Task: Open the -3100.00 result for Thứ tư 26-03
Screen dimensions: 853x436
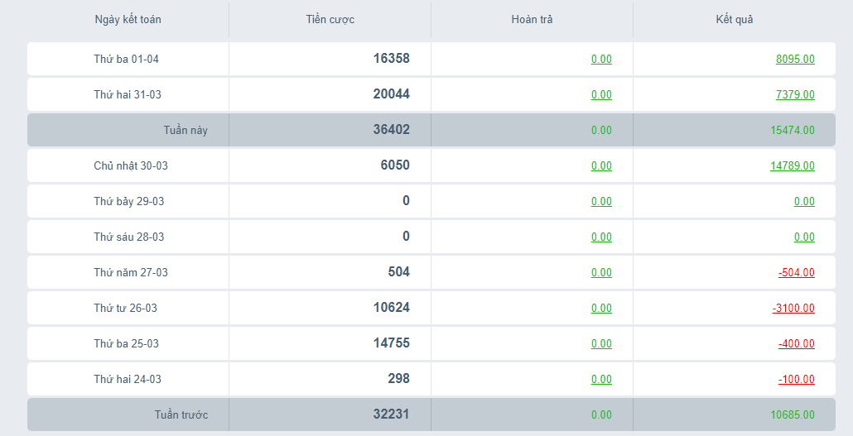Action: (793, 309)
